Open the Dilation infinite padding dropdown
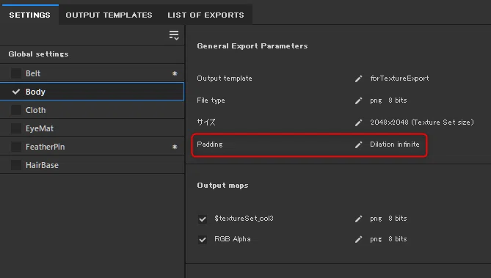The image size is (491, 278). (395, 145)
